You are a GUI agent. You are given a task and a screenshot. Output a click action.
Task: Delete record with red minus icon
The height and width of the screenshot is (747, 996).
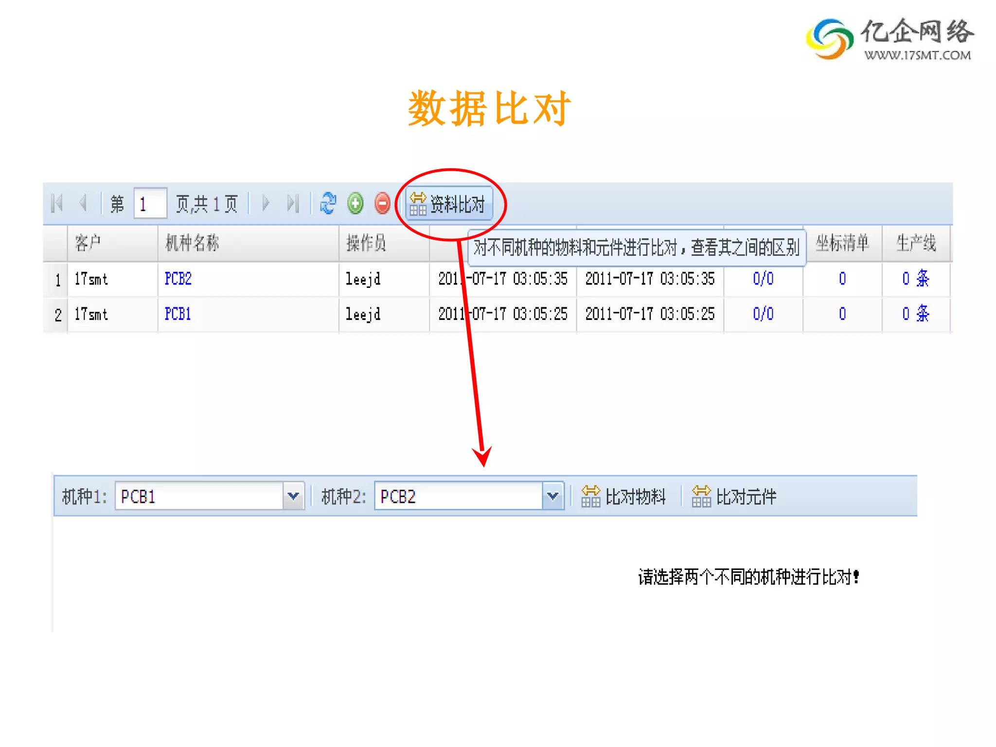pos(383,203)
